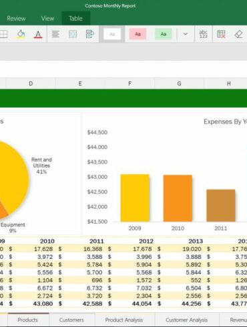Click the Equipment 9% pie label
This screenshot has height=327, width=247.
point(13,228)
